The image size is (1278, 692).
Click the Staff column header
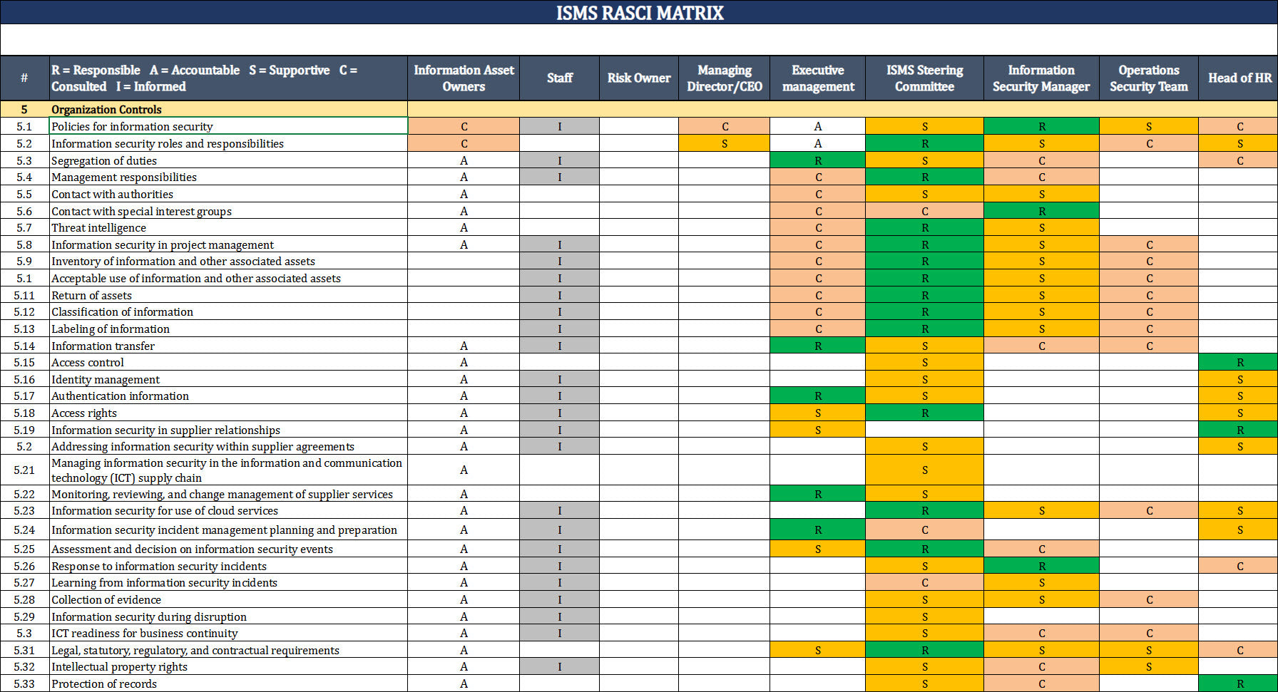559,78
